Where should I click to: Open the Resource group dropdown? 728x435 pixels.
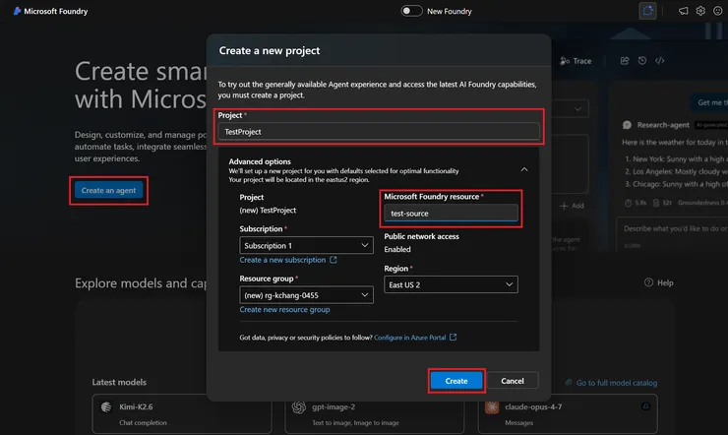306,295
